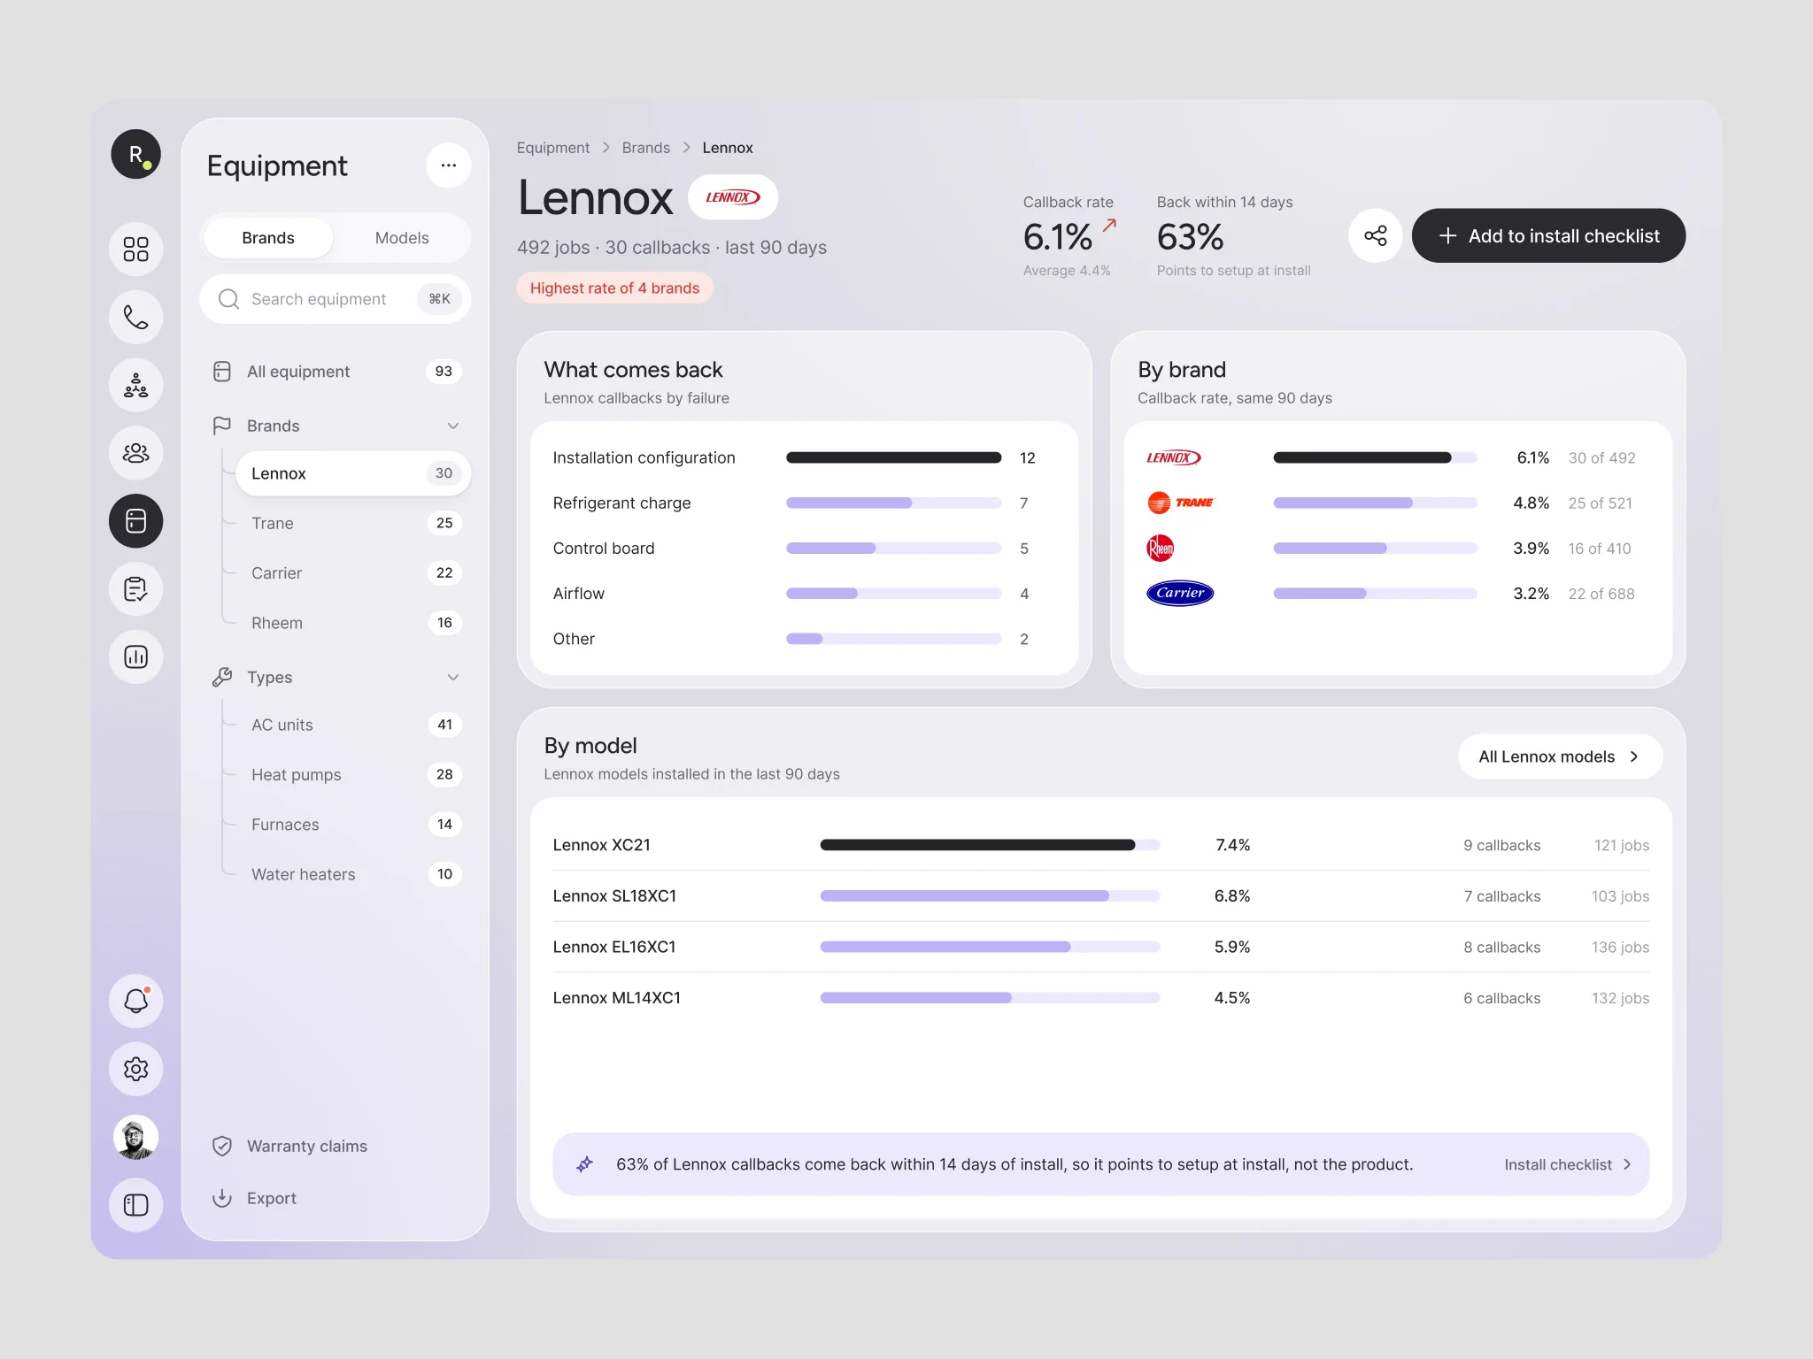Open the team hierarchy icon in the rail
The width and height of the screenshot is (1813, 1359).
point(135,385)
